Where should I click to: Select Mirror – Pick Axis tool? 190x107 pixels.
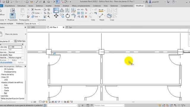(x=67, y=10)
